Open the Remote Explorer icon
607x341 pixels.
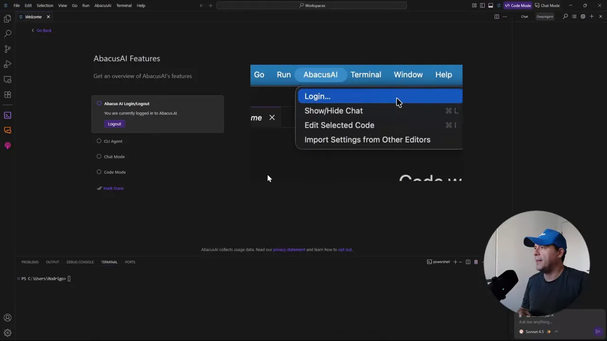[x=8, y=80]
